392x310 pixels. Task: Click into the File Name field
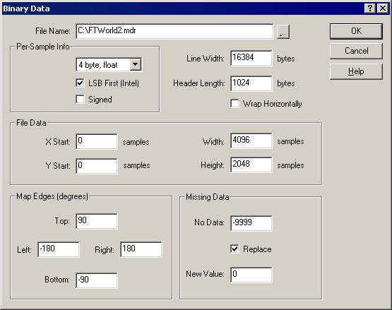(174, 31)
